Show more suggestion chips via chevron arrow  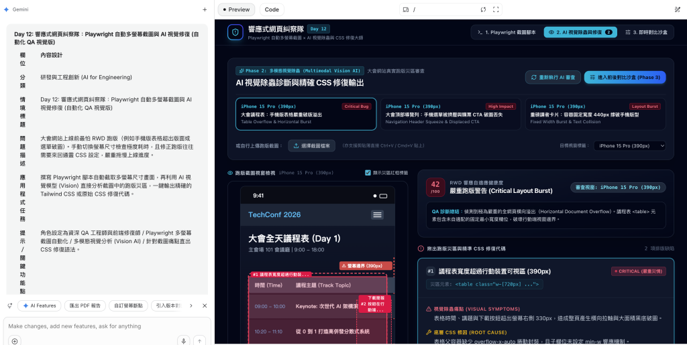[x=191, y=305]
